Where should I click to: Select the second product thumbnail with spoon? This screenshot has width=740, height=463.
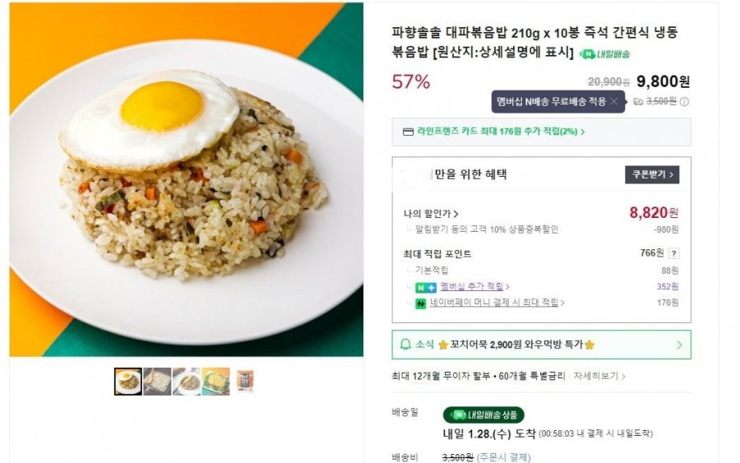pyautogui.click(x=157, y=382)
